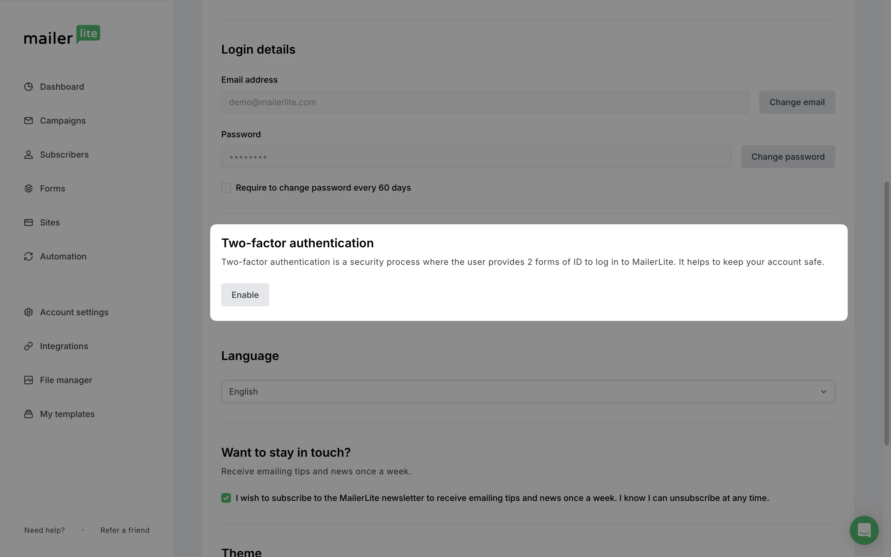Check 'Require to change password every 60 days'
The height and width of the screenshot is (557, 891).
click(226, 188)
